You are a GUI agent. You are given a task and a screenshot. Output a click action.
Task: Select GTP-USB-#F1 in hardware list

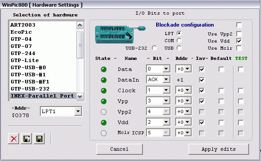click(43, 82)
